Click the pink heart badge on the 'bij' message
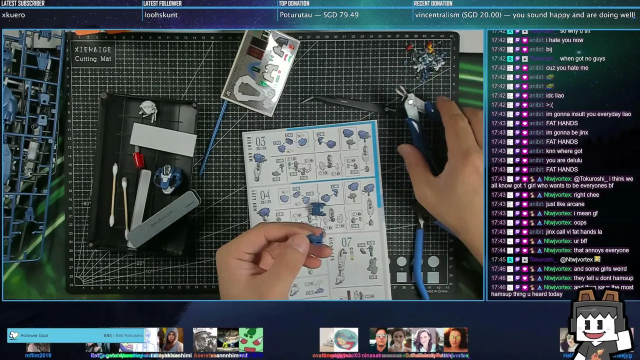Screen dimensions: 640x360 click(525, 49)
